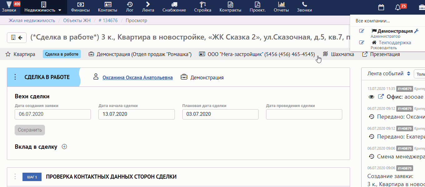Screen dimensions: 425x187
Task: Open notifications bell with 75 badge
Action: point(398,7)
